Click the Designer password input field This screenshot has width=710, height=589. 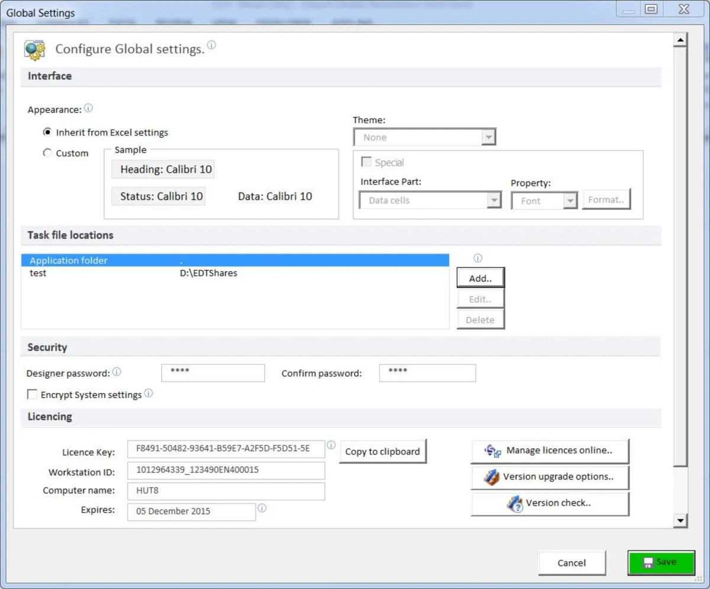tap(213, 373)
